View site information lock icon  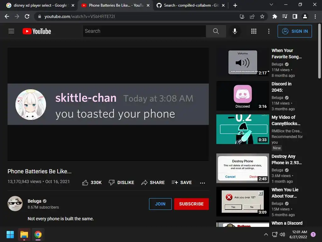tap(40, 16)
